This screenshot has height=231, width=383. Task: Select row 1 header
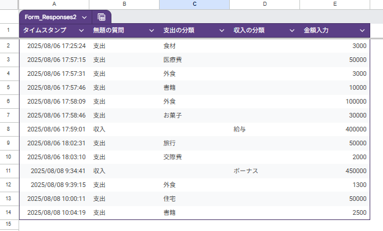tap(9, 30)
